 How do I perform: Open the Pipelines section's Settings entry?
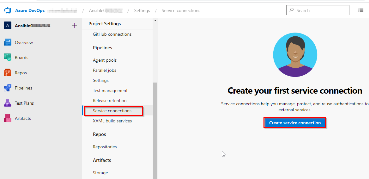101,80
